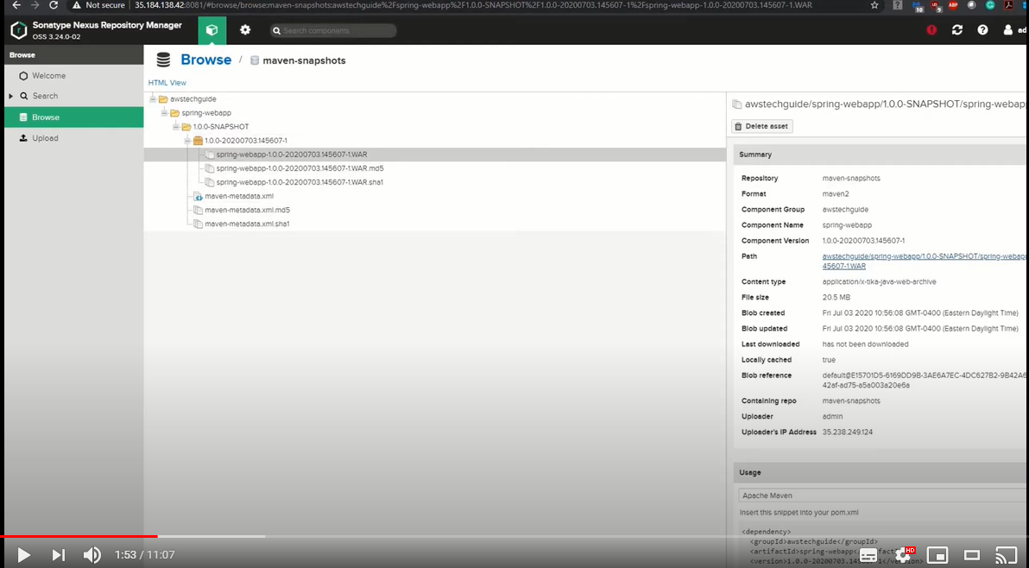Click the 1.0.0-SNAPSHOT folder label

pyautogui.click(x=220, y=127)
